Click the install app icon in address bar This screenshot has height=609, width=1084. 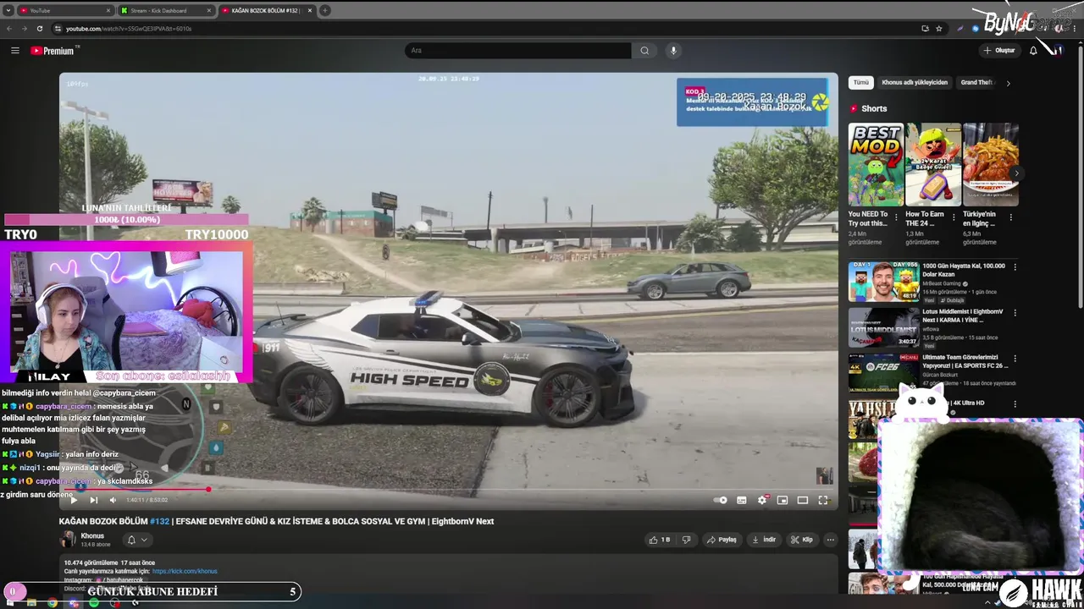click(925, 29)
